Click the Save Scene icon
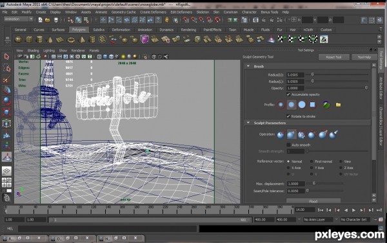Image resolution: width=387 pixels, height=243 pixels. point(55,20)
